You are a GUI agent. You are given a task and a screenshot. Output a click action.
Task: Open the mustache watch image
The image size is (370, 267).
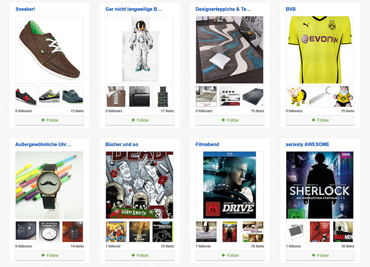pos(49,185)
